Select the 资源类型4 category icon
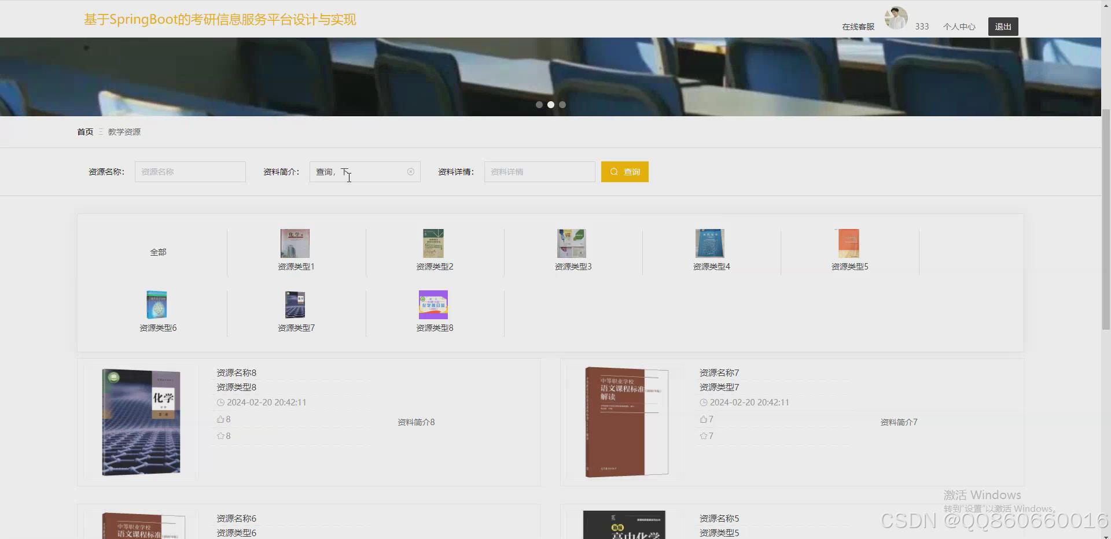Screen dimensions: 1111x539 point(710,243)
